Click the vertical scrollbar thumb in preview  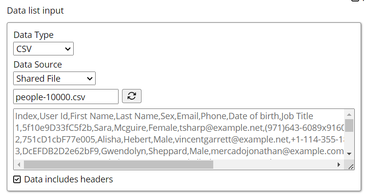(x=349, y=125)
